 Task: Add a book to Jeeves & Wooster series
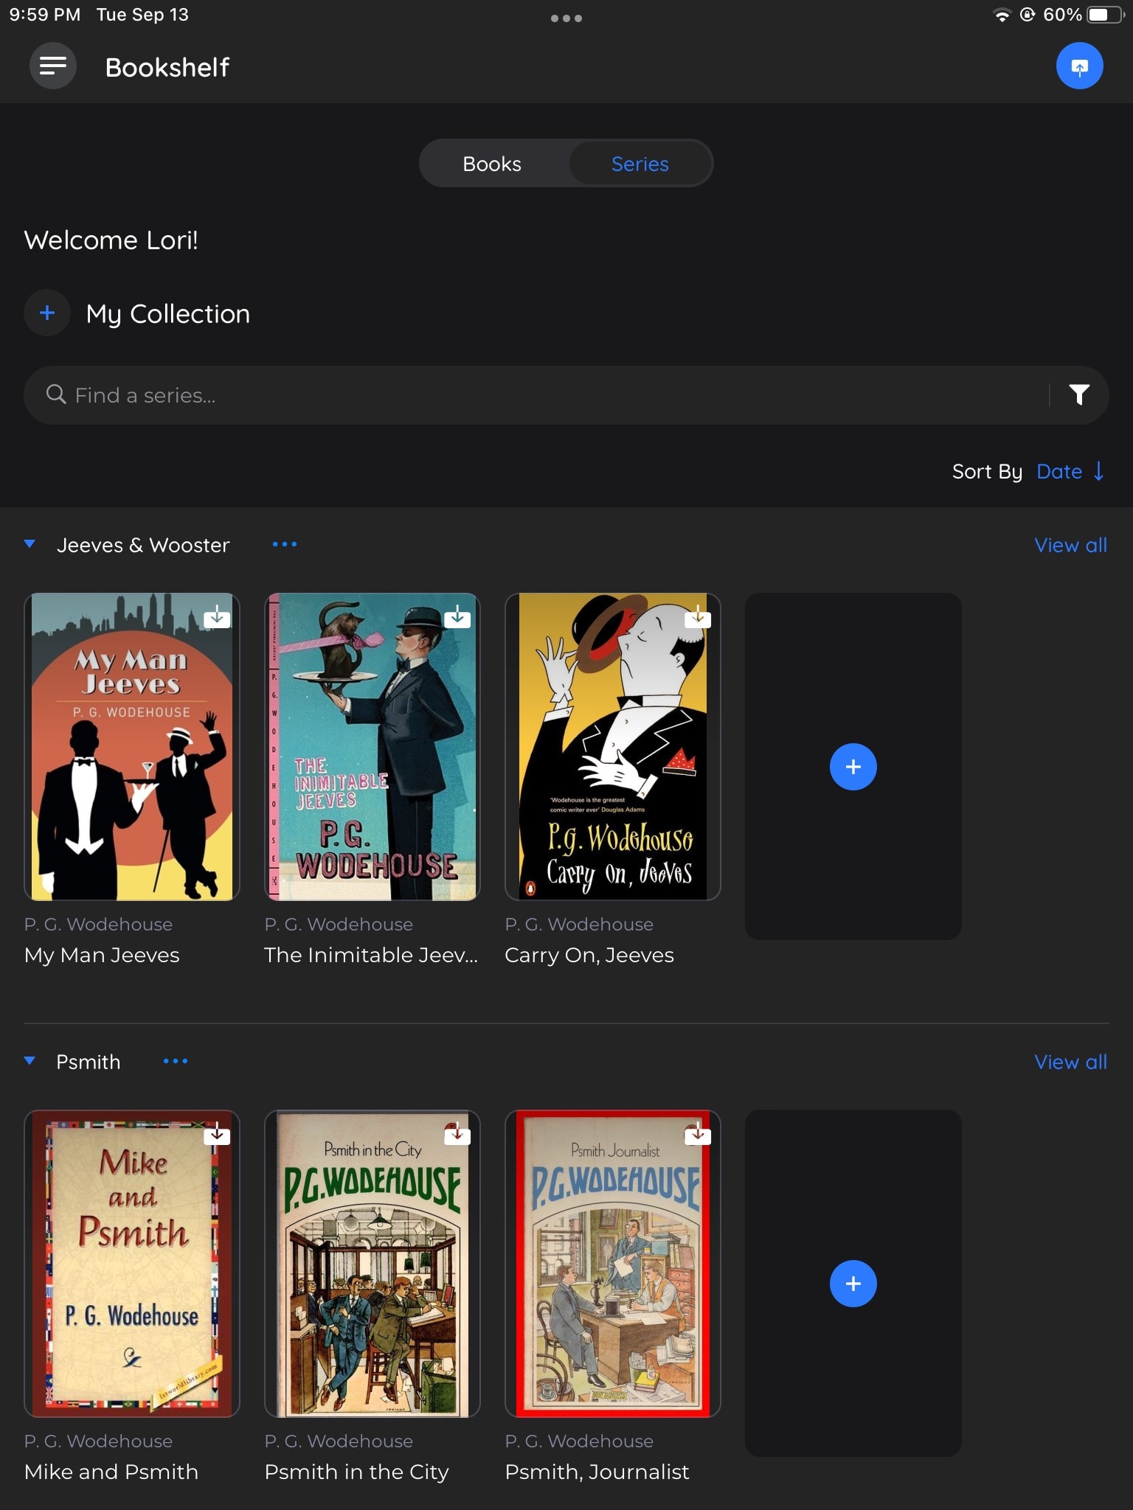pyautogui.click(x=853, y=767)
